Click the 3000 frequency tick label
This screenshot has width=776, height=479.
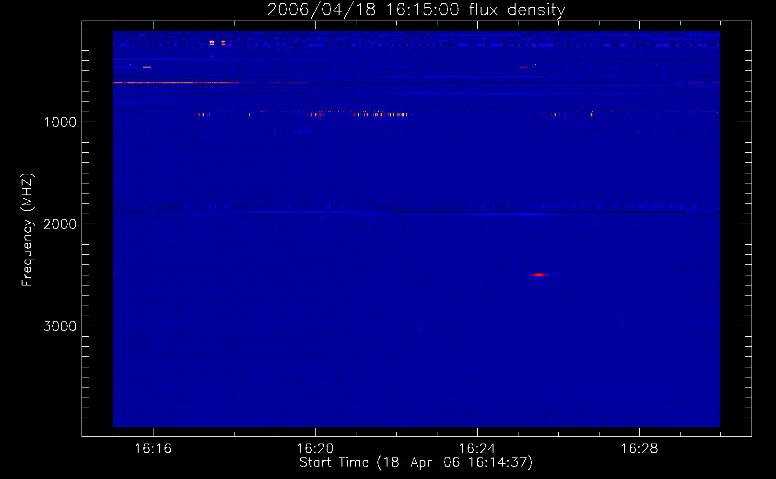pyautogui.click(x=60, y=326)
